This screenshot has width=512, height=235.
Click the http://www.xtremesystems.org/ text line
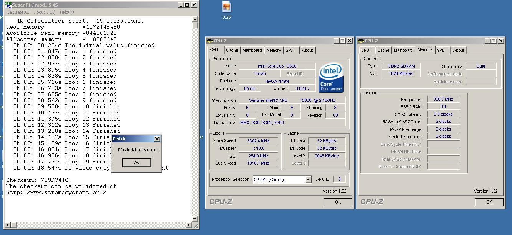[56, 192]
